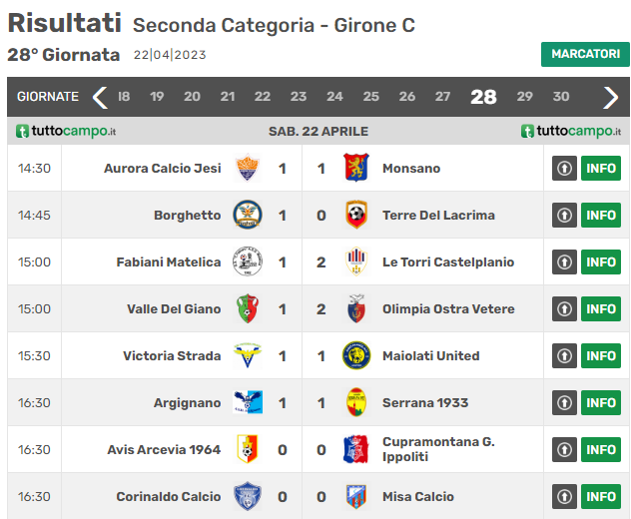This screenshot has width=631, height=519.
Task: Jump to giornata 18
Action: 124,97
